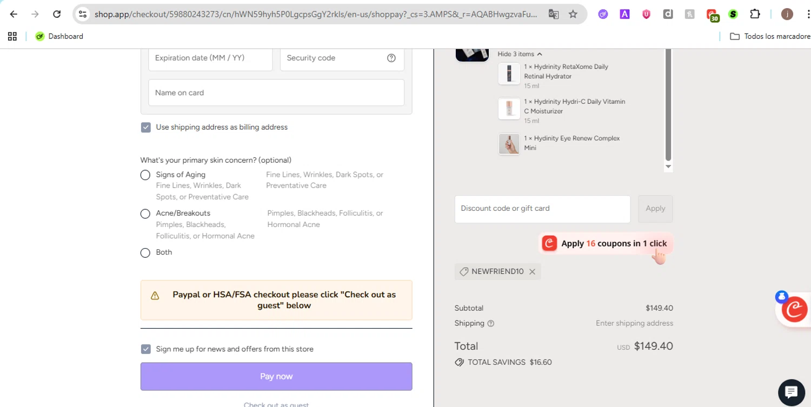
Task: Open the Extensions puzzle icon
Action: coord(755,15)
